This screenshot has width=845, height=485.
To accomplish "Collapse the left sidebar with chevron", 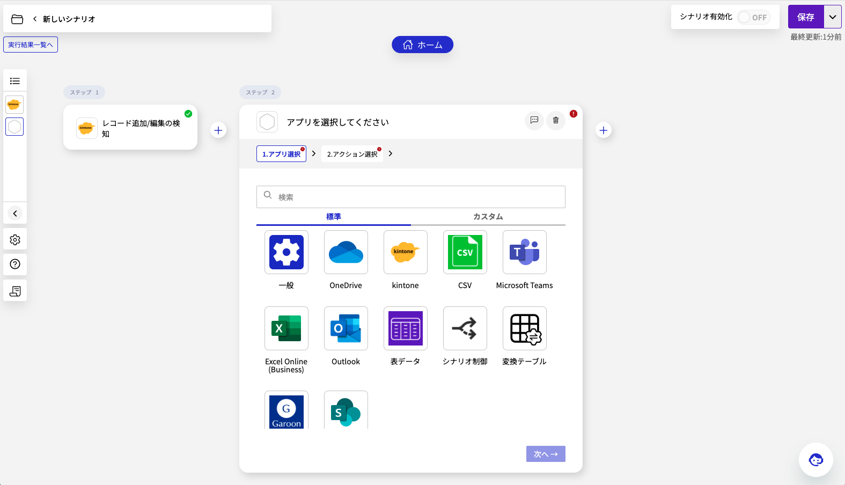I will (x=15, y=214).
